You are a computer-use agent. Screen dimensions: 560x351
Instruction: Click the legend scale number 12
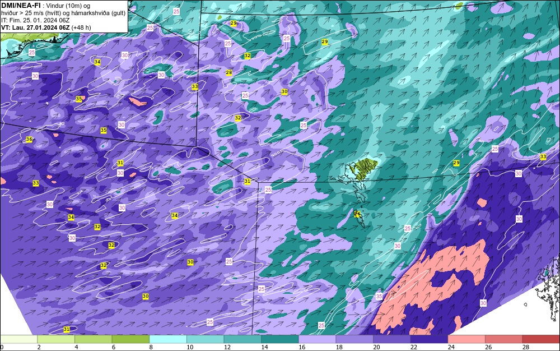[x=227, y=347]
